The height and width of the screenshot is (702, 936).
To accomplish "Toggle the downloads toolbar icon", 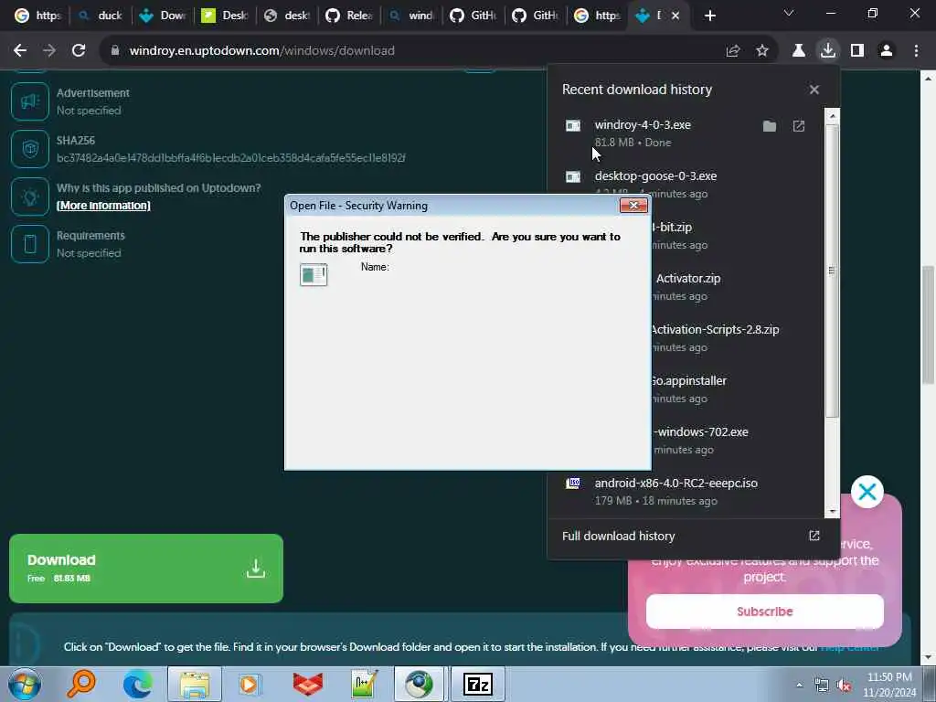I will pos(828,51).
